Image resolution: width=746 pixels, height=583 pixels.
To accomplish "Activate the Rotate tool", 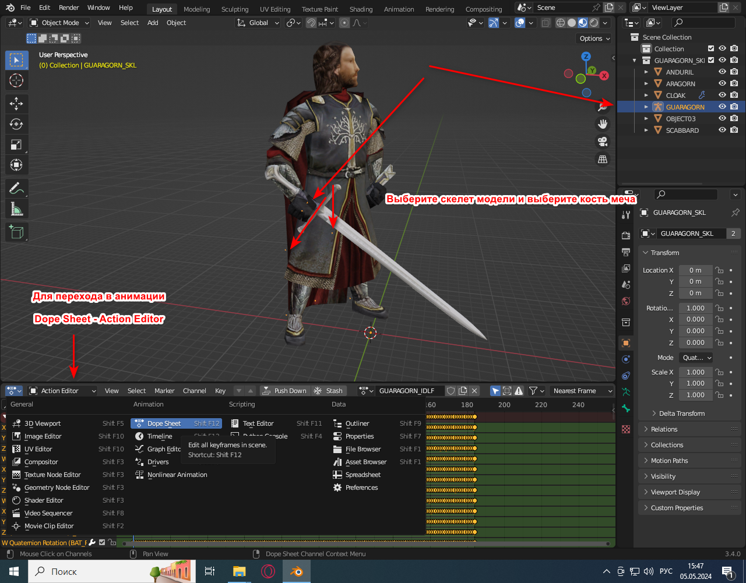I will pos(16,124).
